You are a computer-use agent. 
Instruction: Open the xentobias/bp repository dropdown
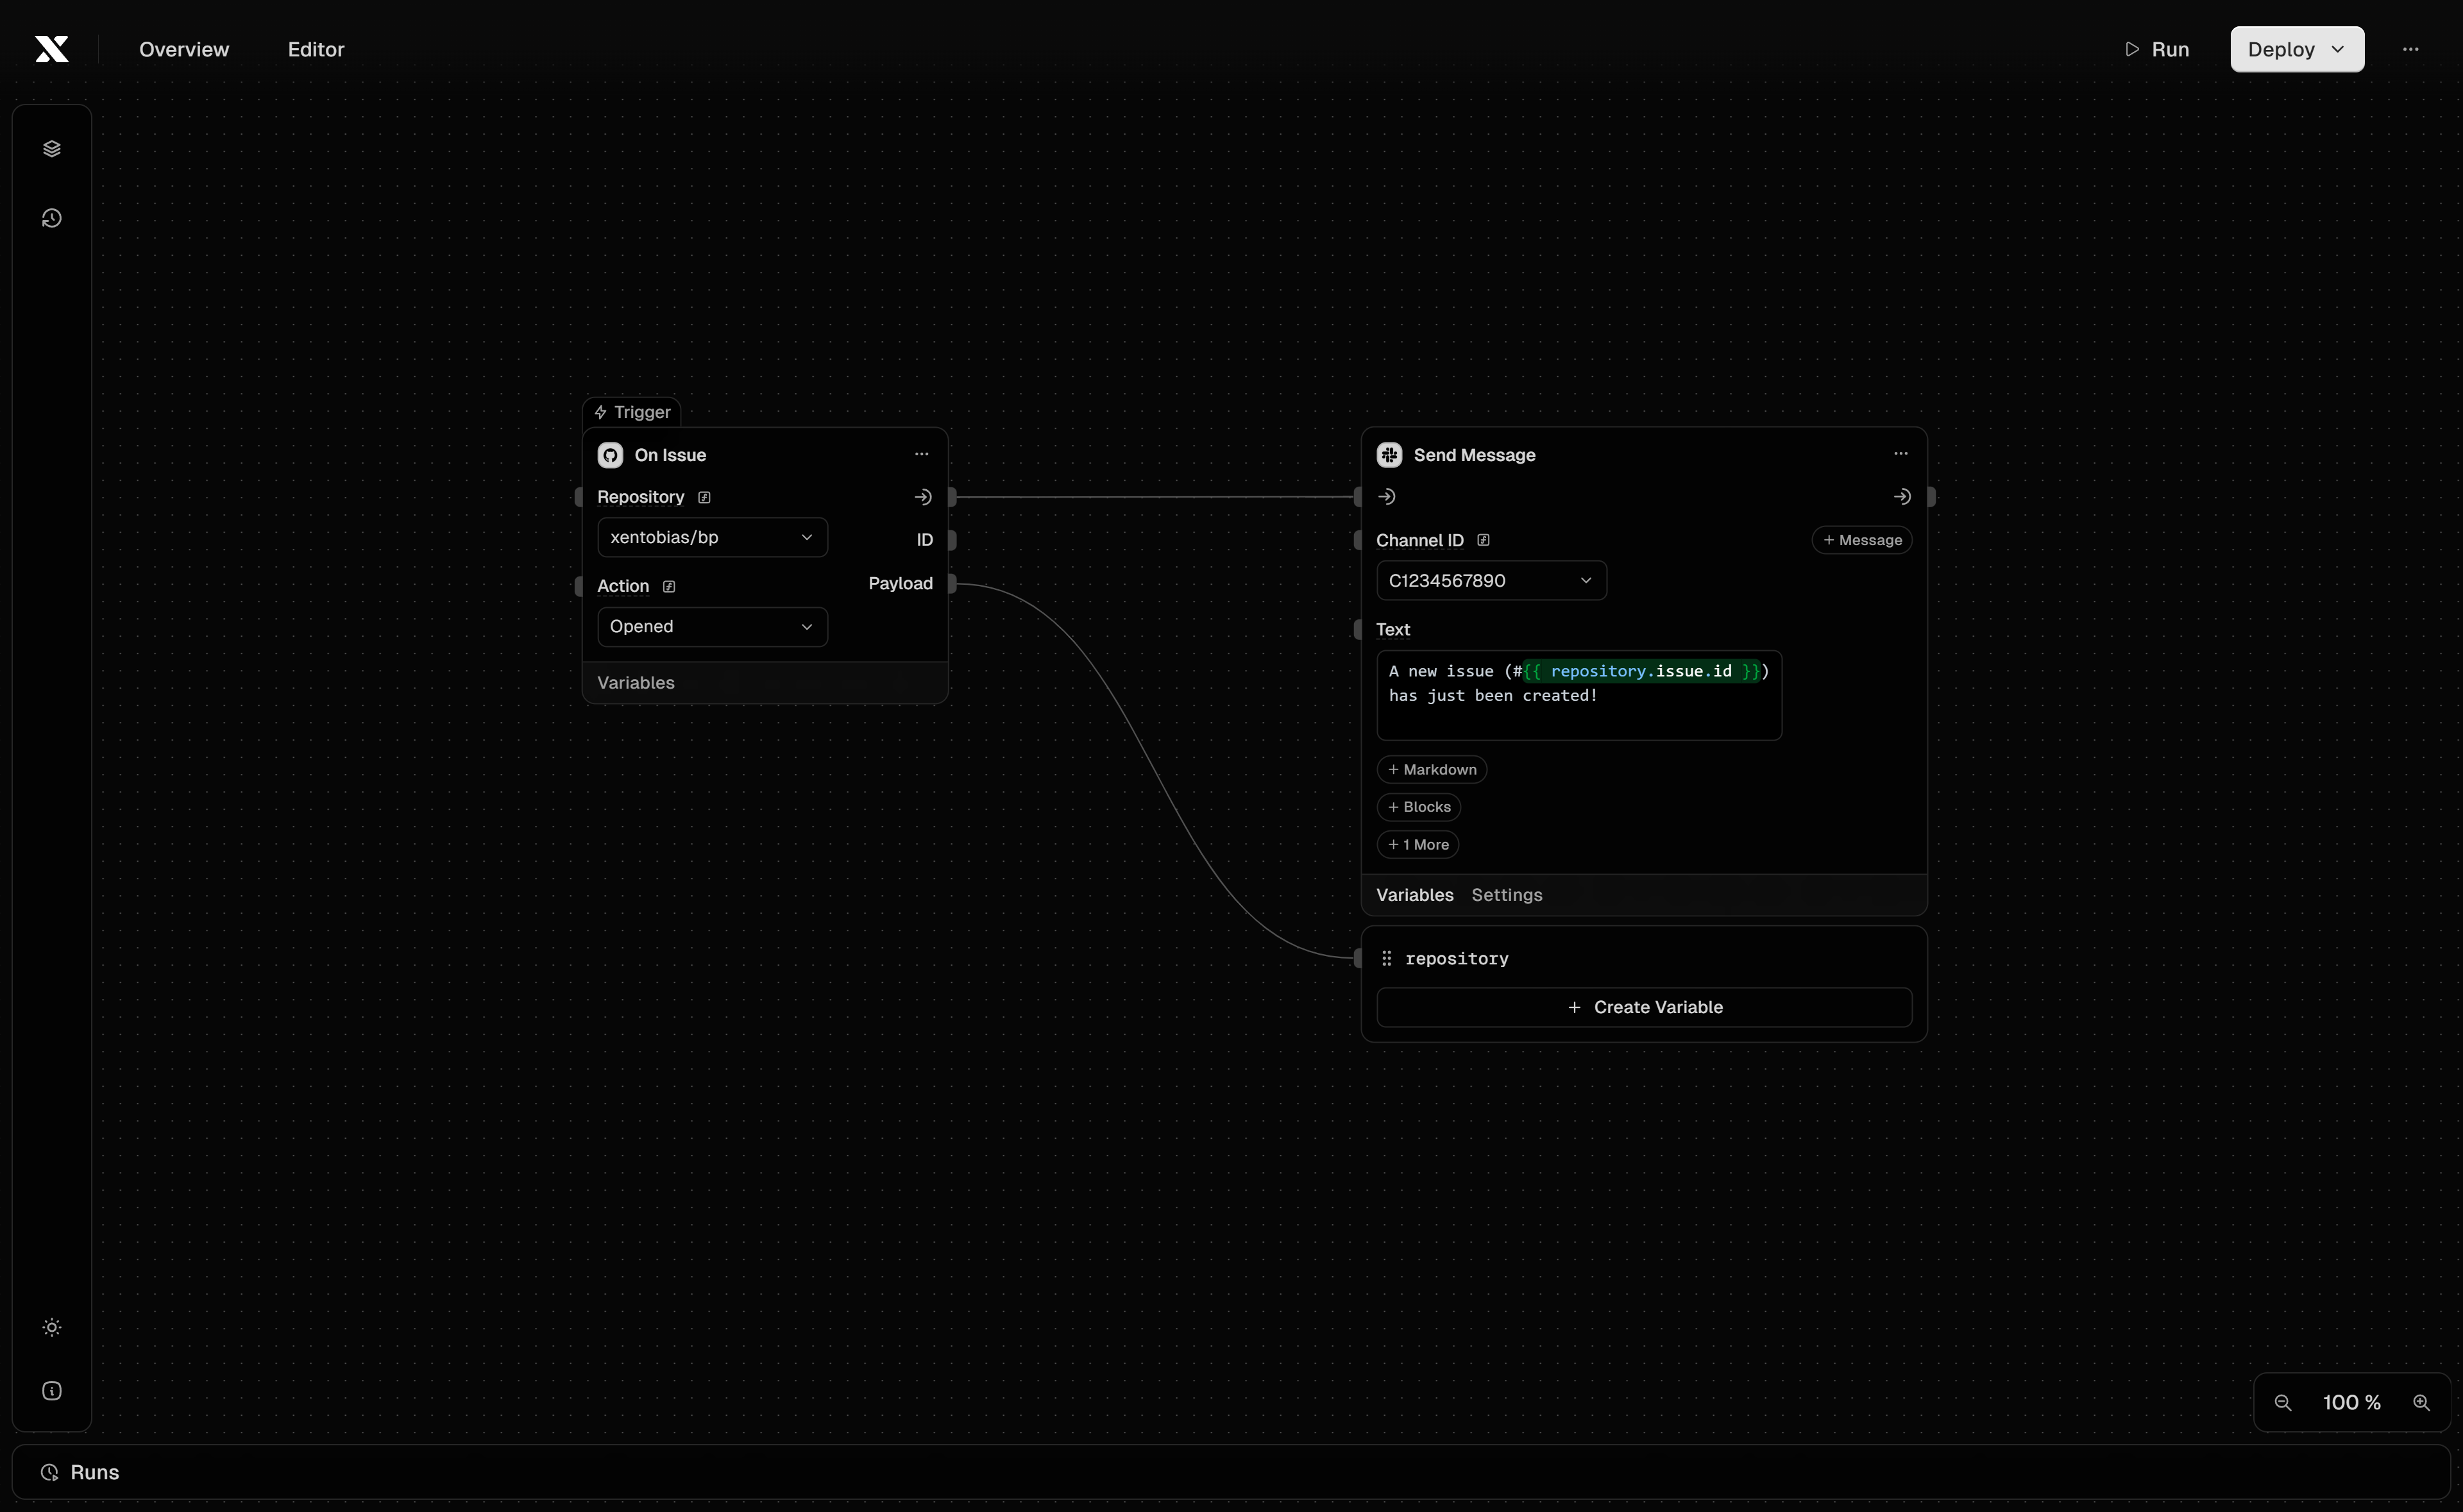pos(712,537)
